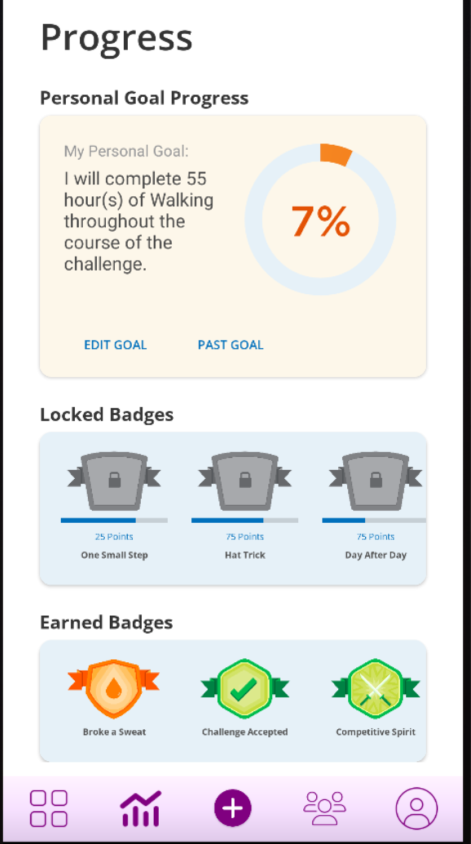
Task: Open the locked One Small Step badge
Action: point(114,481)
